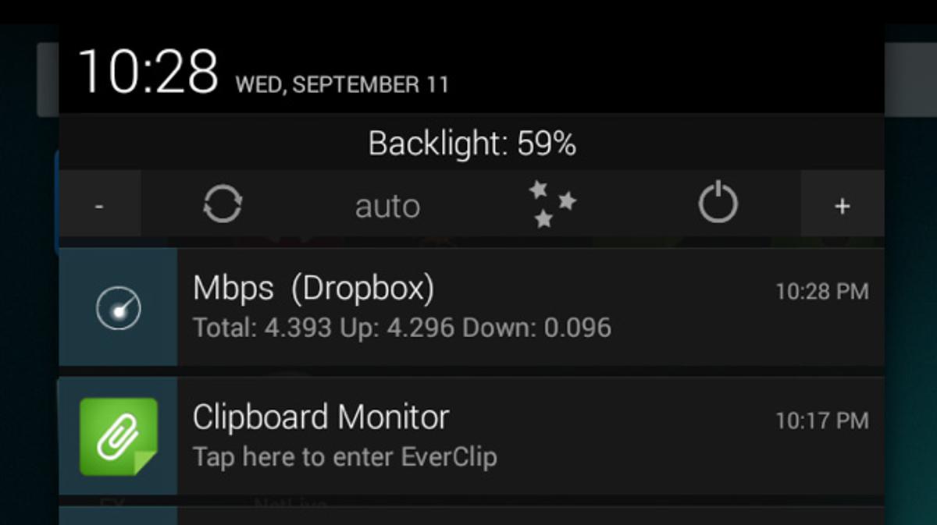Tap the sync rotate arrows icon
The image size is (937, 525).
click(223, 205)
